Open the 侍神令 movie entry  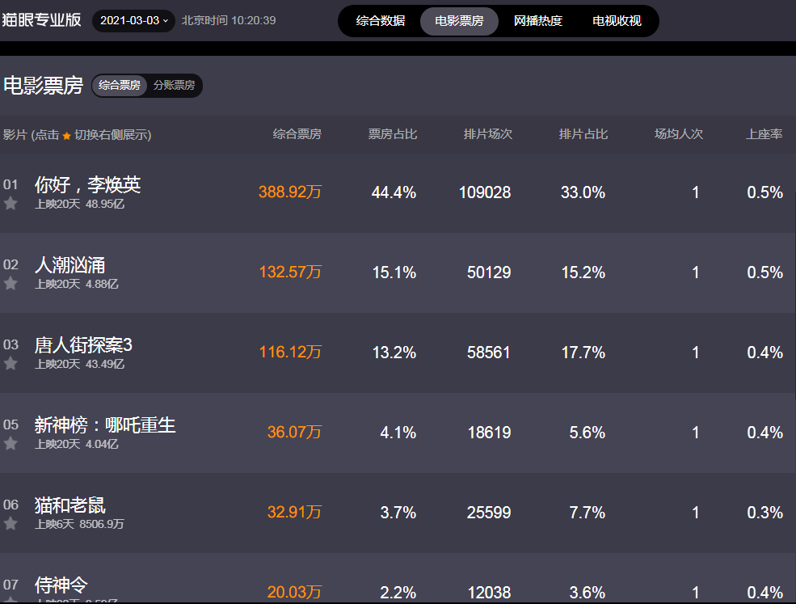pos(61,585)
